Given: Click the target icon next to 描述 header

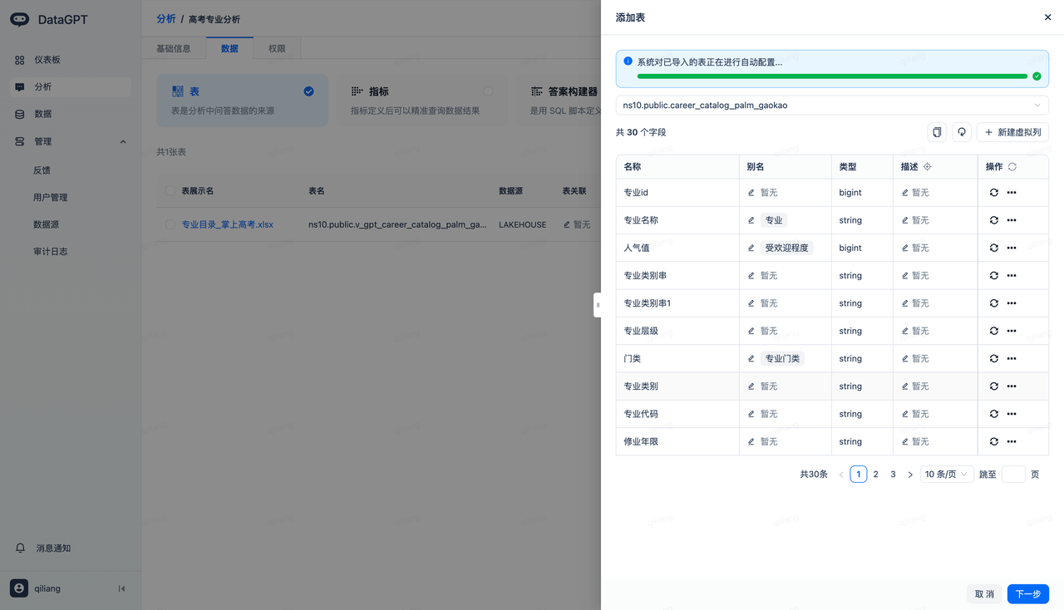Looking at the screenshot, I should pyautogui.click(x=928, y=167).
